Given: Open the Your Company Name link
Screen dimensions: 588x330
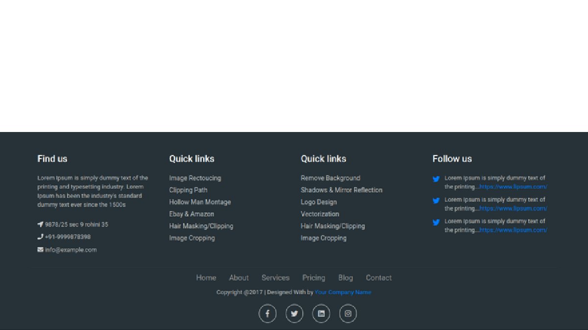Looking at the screenshot, I should click(x=343, y=292).
